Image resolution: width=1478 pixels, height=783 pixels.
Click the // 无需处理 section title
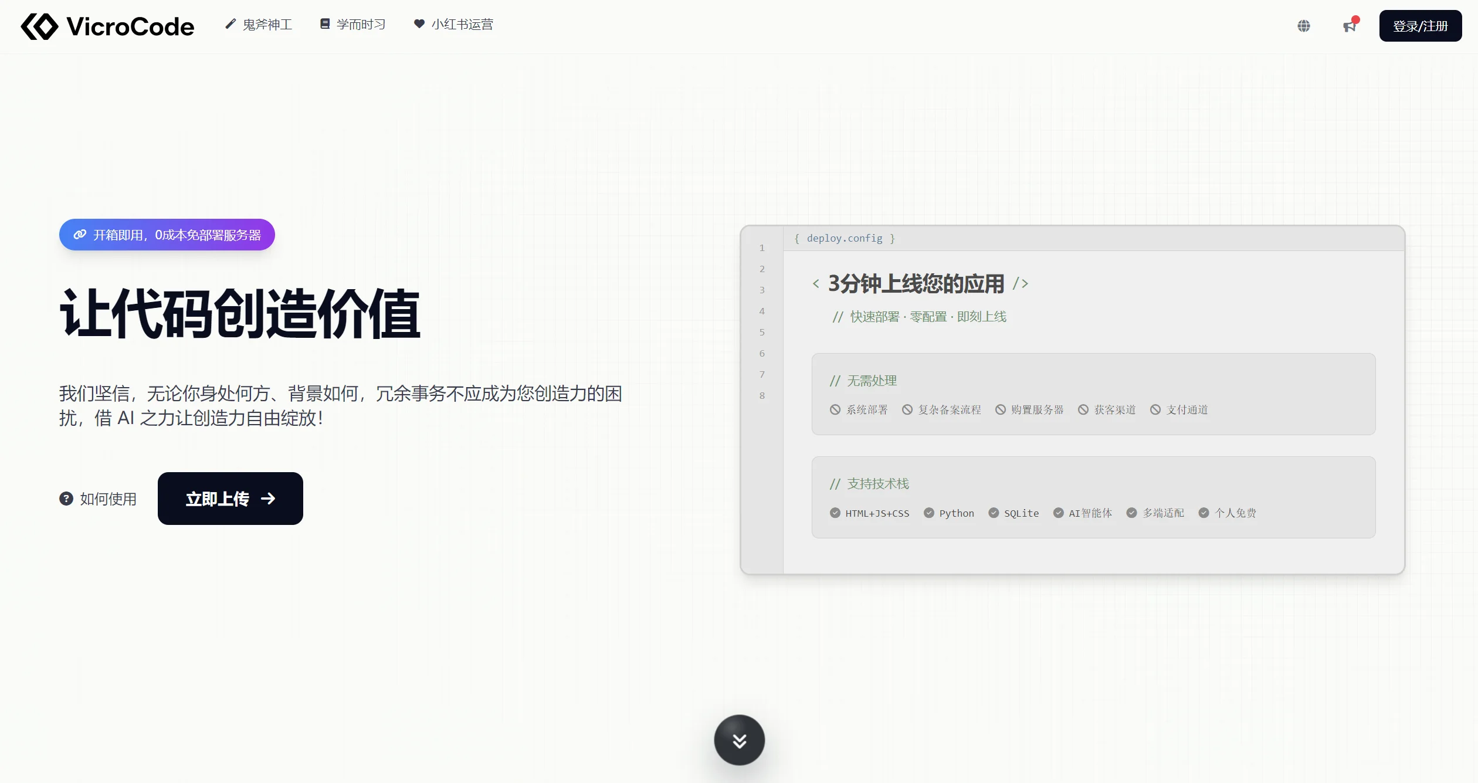[x=863, y=381]
